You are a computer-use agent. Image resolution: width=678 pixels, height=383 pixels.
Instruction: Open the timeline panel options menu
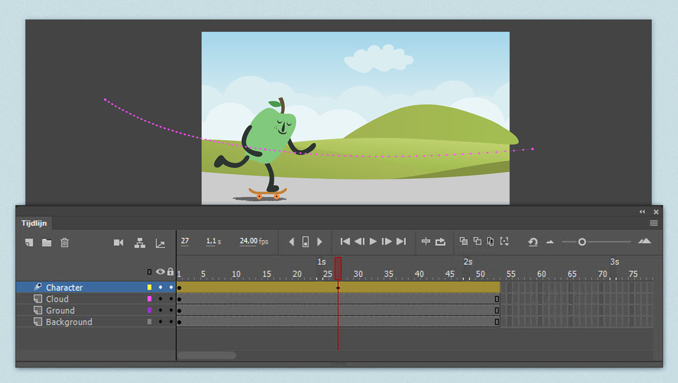click(x=654, y=223)
